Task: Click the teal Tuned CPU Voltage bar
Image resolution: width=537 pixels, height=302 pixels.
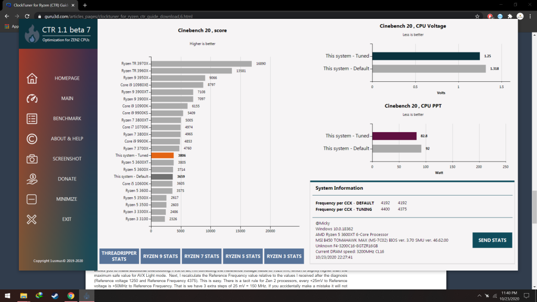Action: [x=426, y=56]
